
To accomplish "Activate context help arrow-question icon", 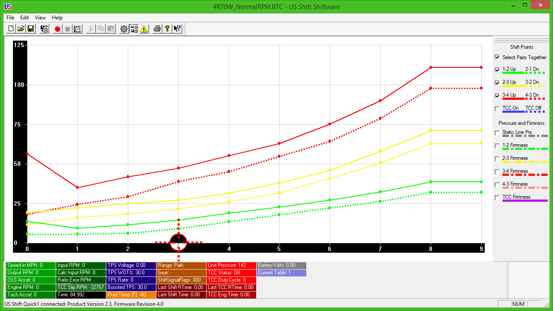I will point(177,29).
